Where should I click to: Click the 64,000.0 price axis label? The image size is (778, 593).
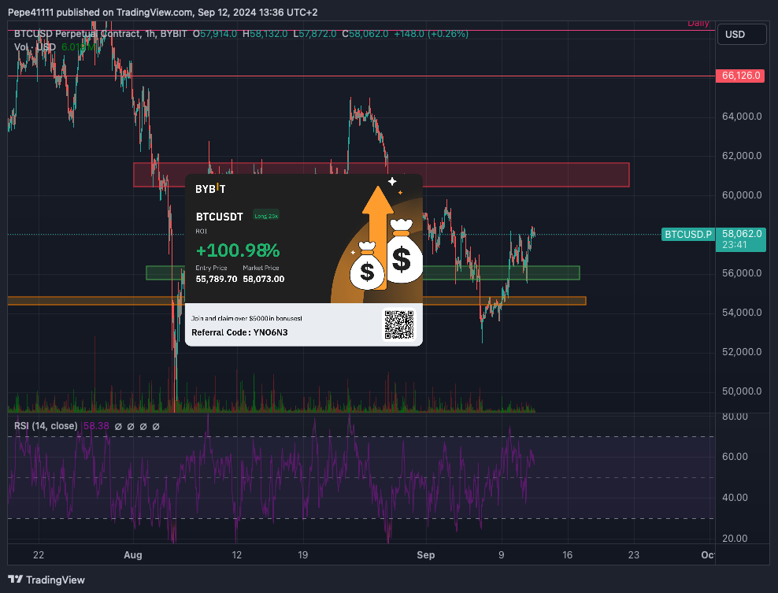pyautogui.click(x=742, y=117)
